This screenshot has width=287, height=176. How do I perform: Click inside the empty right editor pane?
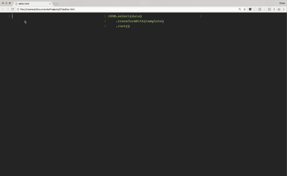tap(242, 78)
